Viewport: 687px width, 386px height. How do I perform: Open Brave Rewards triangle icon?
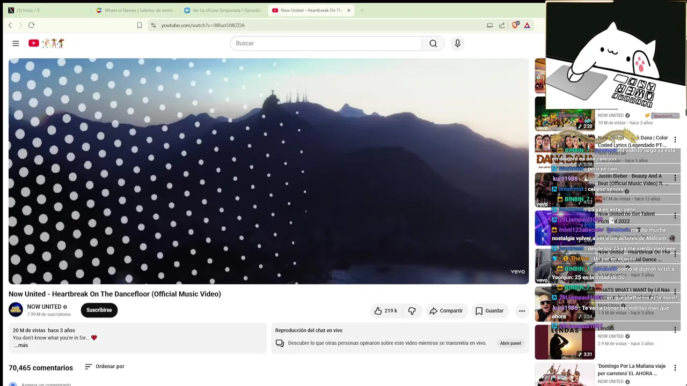tap(527, 25)
